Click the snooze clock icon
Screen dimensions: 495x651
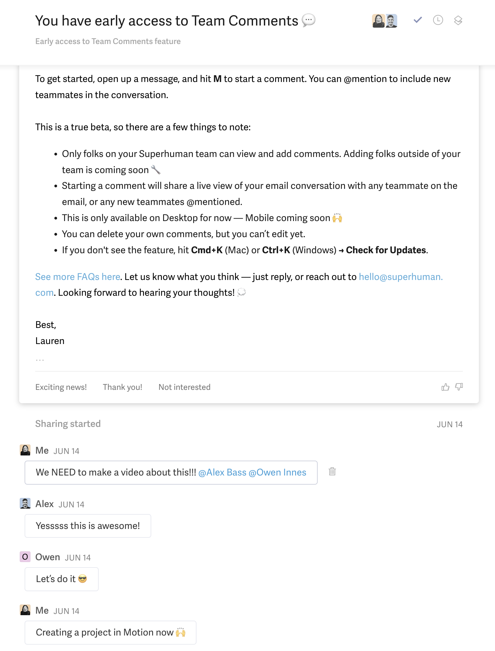438,20
